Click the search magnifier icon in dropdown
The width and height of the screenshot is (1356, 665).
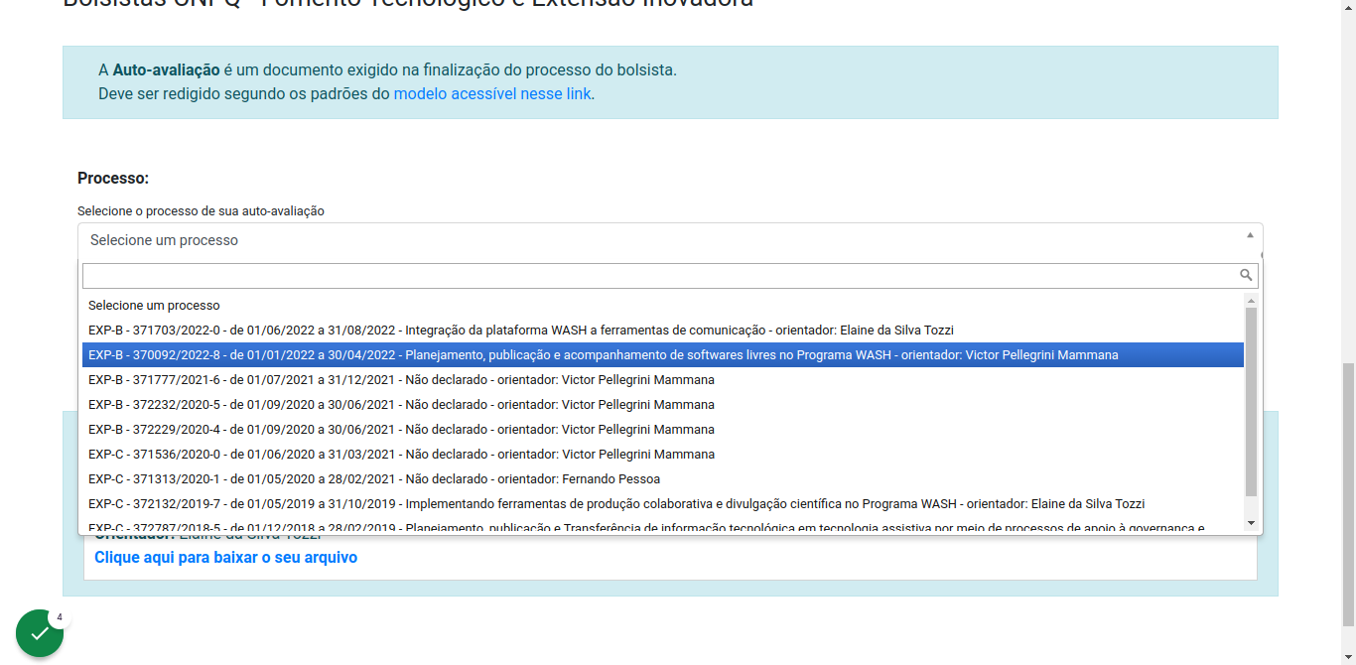tap(1246, 275)
